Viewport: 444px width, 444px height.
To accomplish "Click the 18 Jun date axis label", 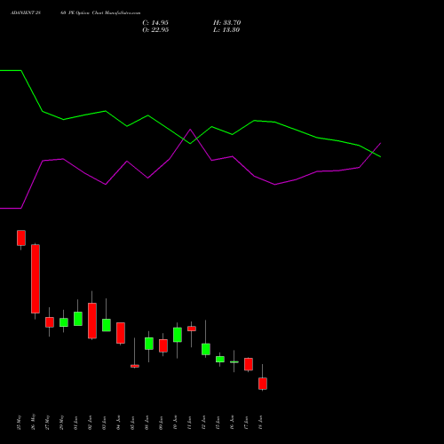I will coord(261,422).
